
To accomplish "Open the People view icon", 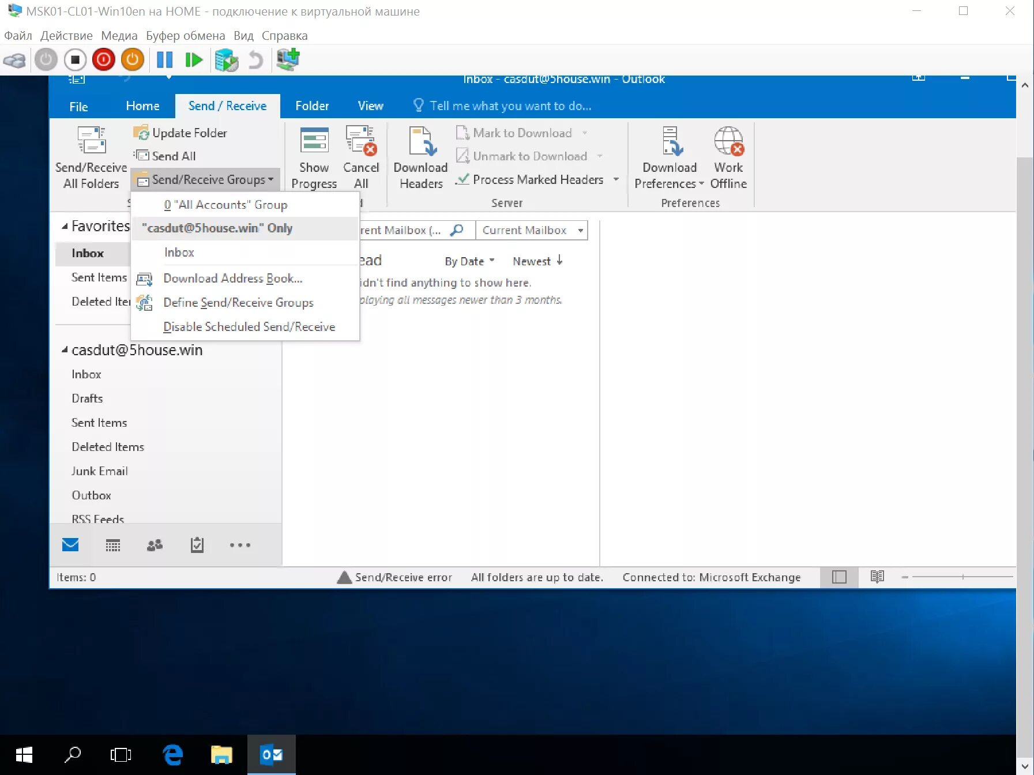I will [x=155, y=545].
